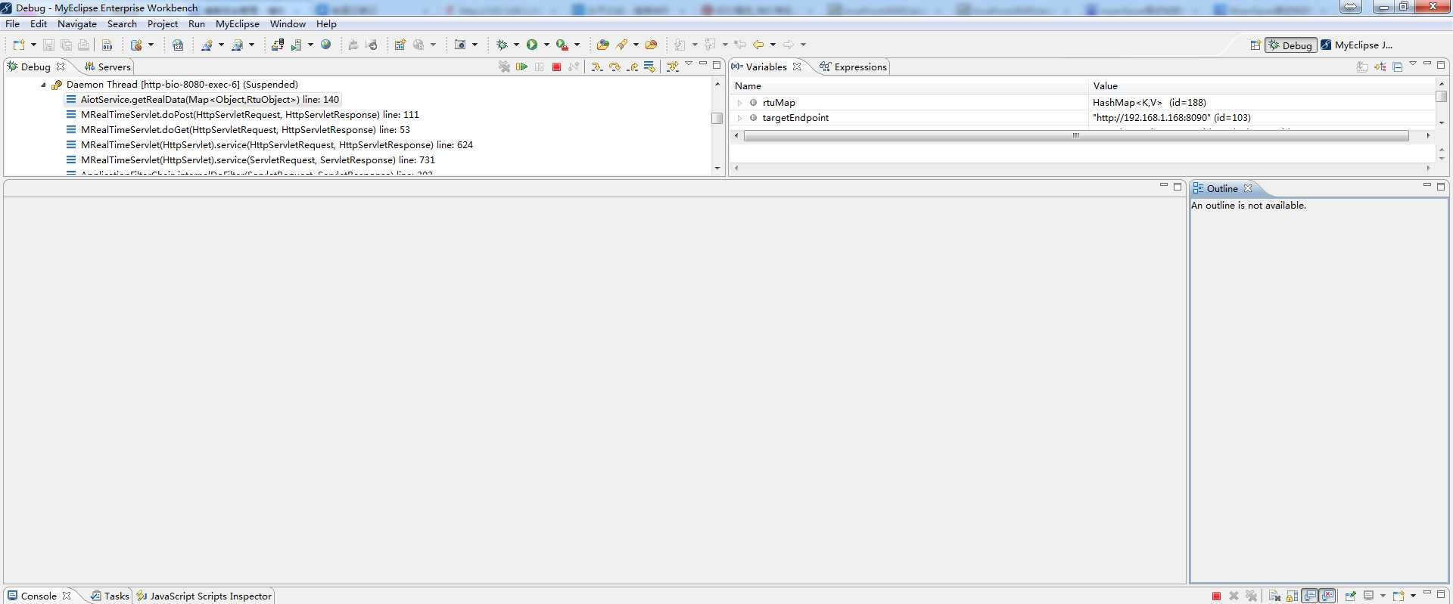
Task: Click Pin Console icon
Action: (1350, 596)
